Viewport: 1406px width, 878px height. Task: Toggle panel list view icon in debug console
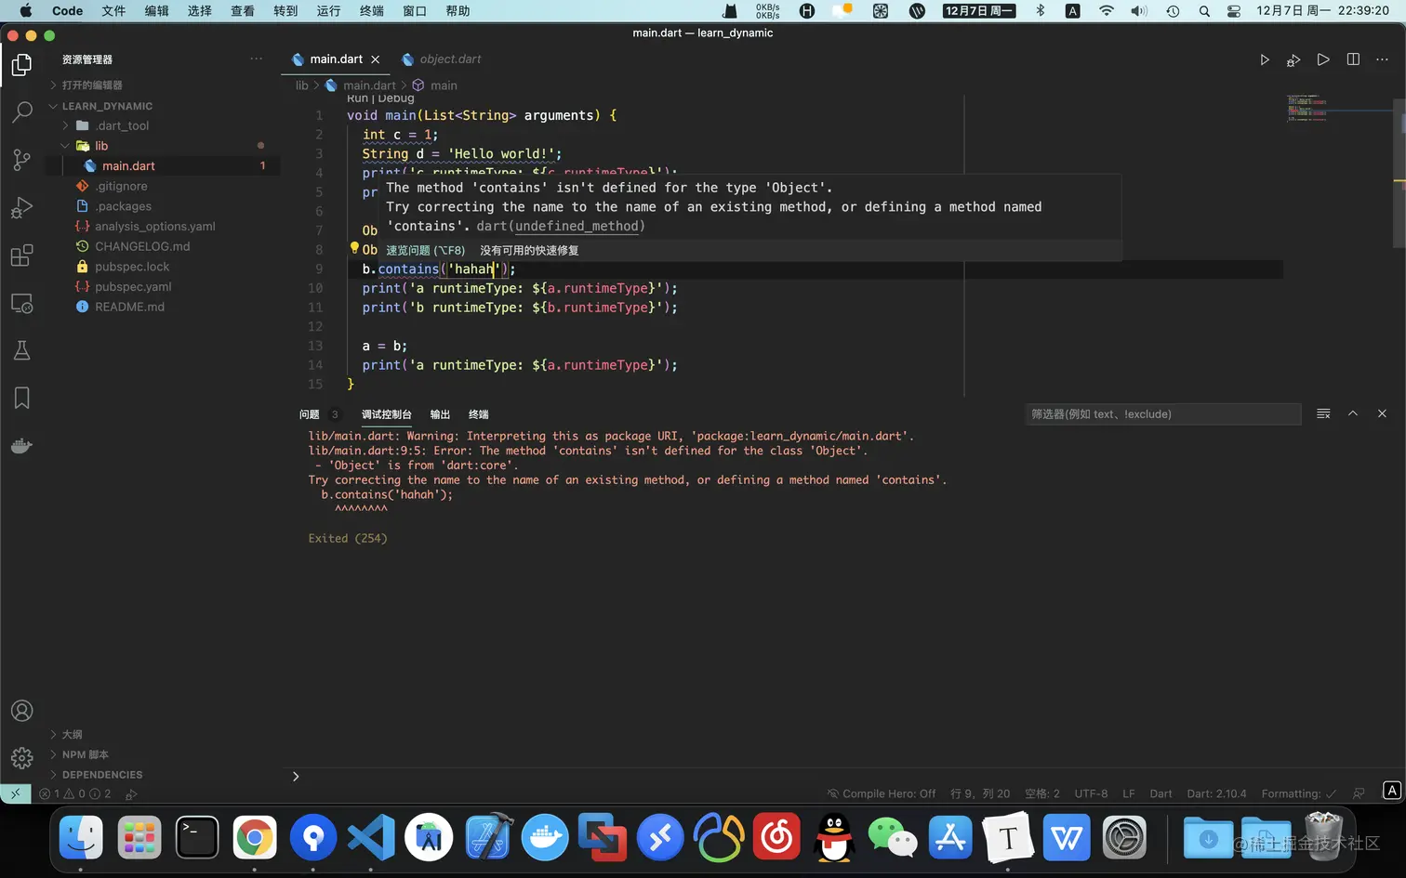tap(1323, 413)
